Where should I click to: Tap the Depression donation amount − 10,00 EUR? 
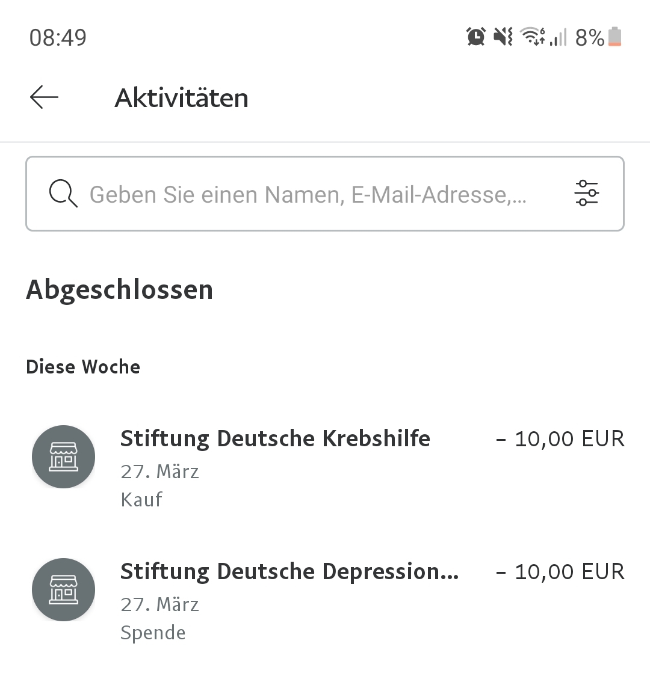coord(560,572)
